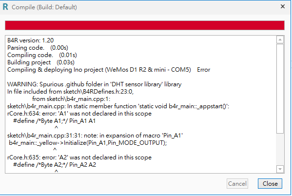Click the 'in expansion of macro Pin_A1' note
Viewport: 292px width, 196px height.
coord(95,136)
